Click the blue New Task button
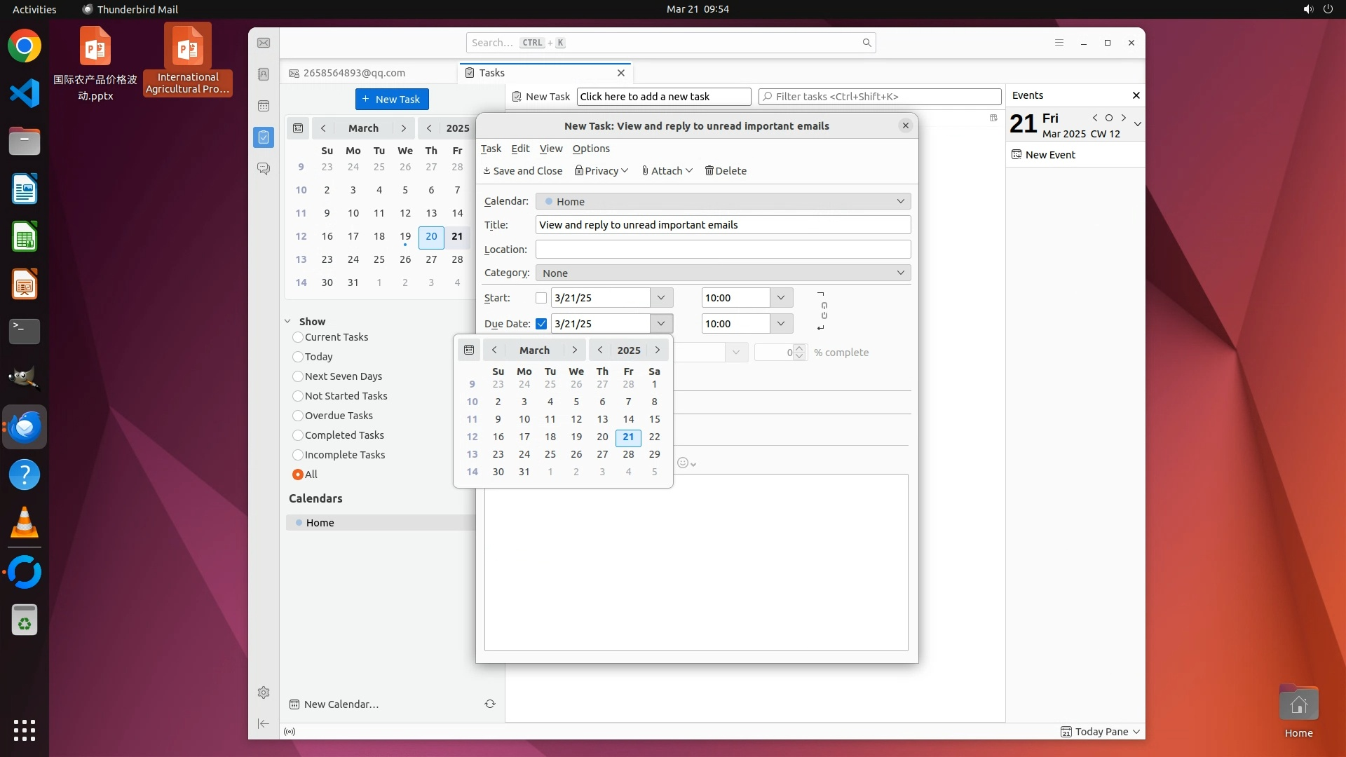The width and height of the screenshot is (1346, 757). coord(392,99)
